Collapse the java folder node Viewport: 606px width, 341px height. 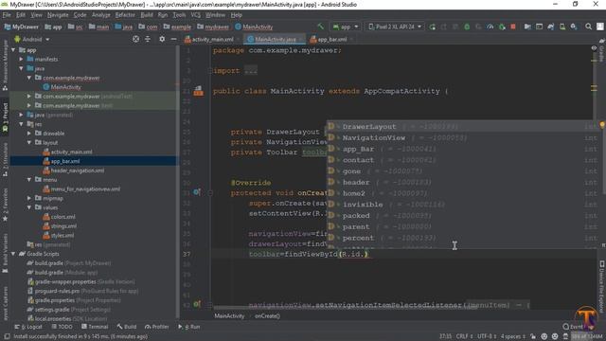click(21, 68)
